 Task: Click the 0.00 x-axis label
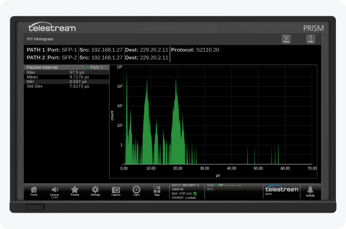tap(124, 168)
